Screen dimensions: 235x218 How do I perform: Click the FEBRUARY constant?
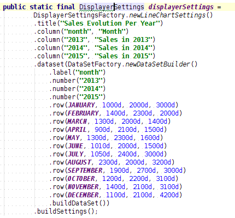coord(83,113)
